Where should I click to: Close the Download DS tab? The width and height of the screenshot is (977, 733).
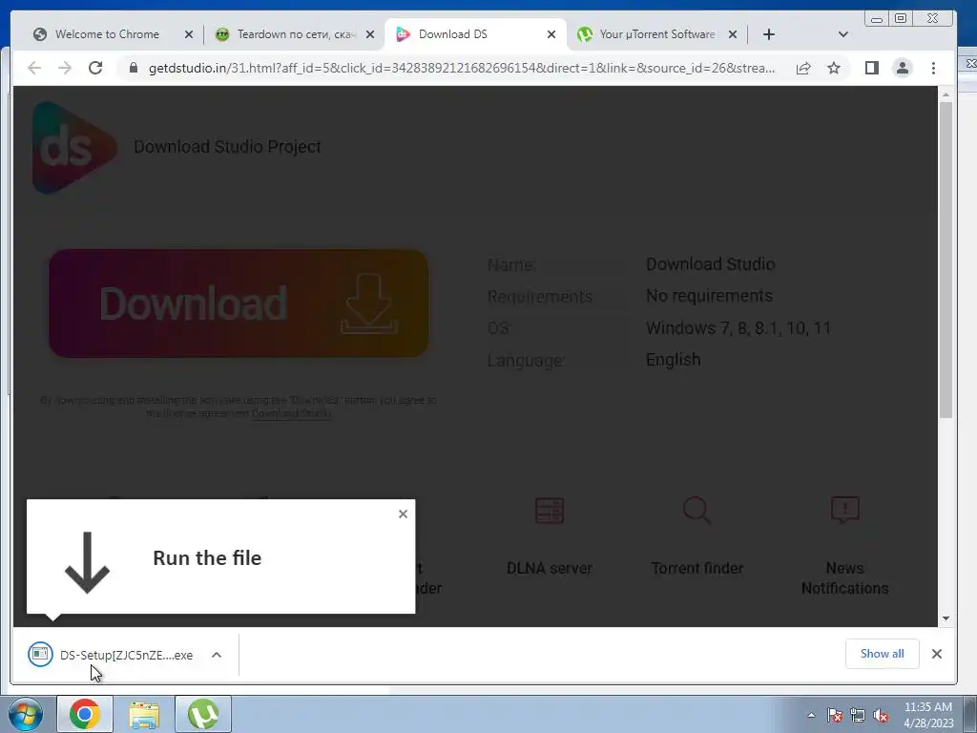point(551,35)
